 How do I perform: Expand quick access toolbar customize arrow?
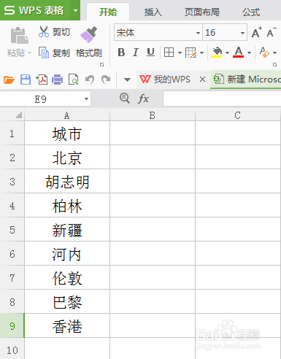tap(127, 80)
